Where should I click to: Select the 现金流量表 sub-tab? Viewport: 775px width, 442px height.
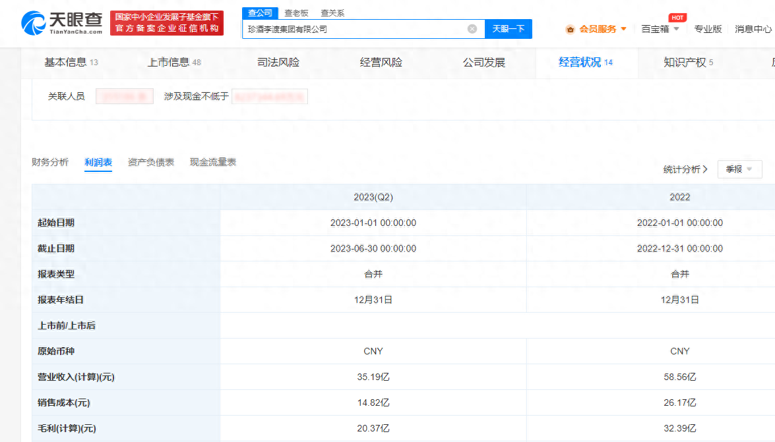(x=213, y=162)
